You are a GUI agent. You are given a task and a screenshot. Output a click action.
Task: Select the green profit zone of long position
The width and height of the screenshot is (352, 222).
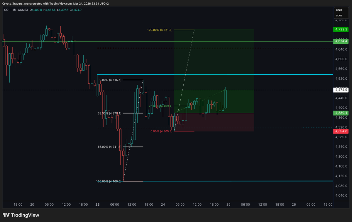point(214,71)
